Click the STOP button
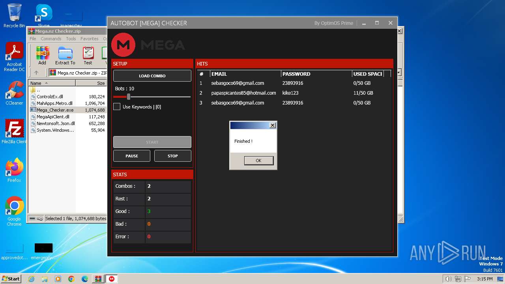The height and width of the screenshot is (284, 505). tap(173, 156)
